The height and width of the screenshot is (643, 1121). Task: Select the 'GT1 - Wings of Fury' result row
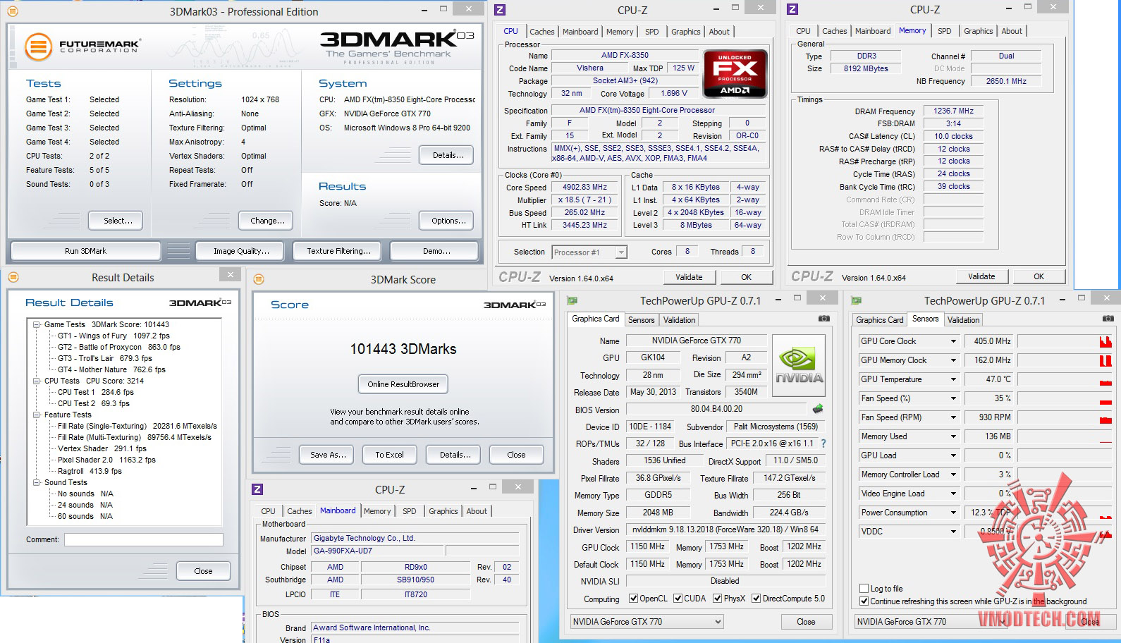tap(114, 336)
